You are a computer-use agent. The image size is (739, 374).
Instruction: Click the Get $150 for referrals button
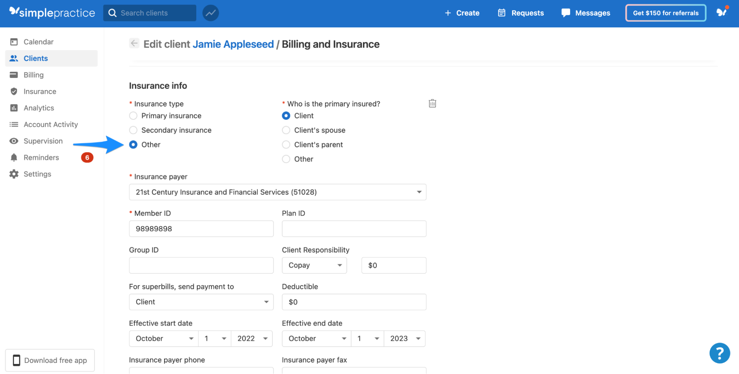tap(665, 13)
